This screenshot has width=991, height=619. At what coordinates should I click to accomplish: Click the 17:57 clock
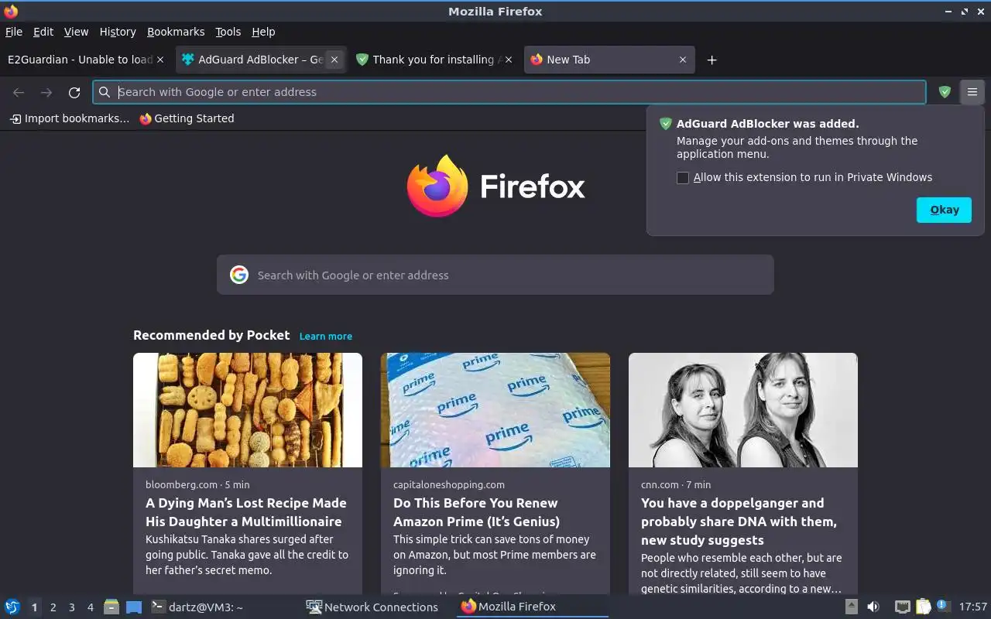[x=972, y=607]
